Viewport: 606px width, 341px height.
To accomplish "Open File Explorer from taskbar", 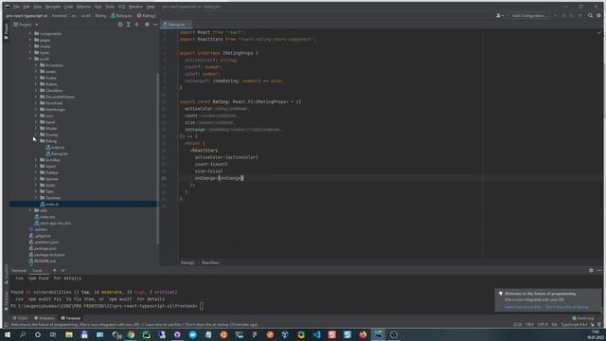I will pyautogui.click(x=69, y=334).
